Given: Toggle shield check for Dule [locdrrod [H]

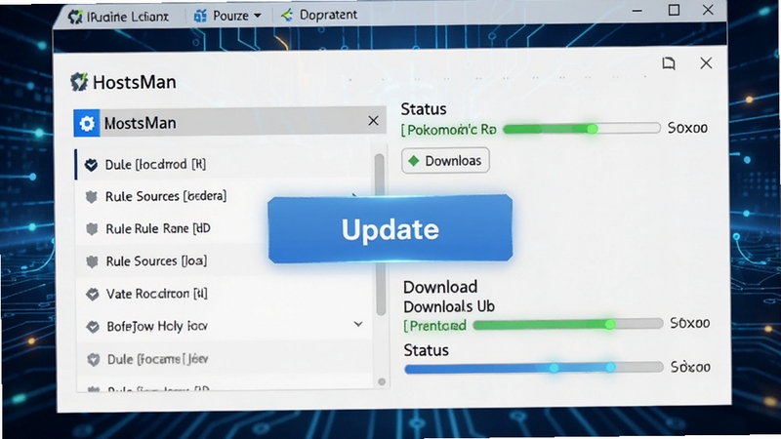Looking at the screenshot, I should (x=91, y=165).
